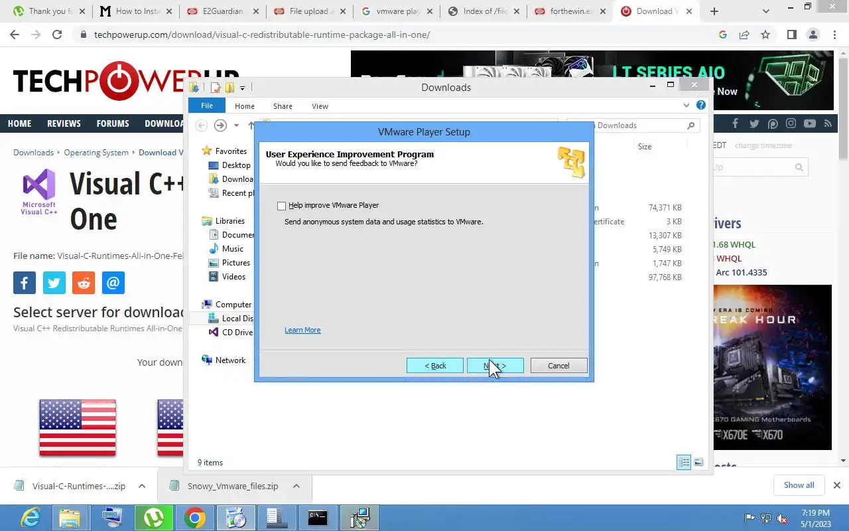Open the Instagram icon in the site header
Image resolution: width=849 pixels, height=531 pixels.
coord(791,123)
